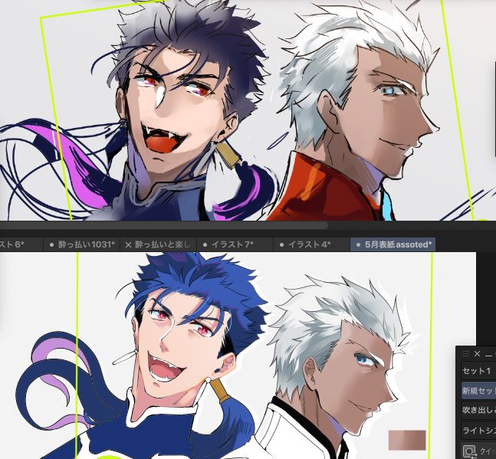Close the quick access floating panel
Viewport: 496px width, 459px height.
[x=478, y=353]
